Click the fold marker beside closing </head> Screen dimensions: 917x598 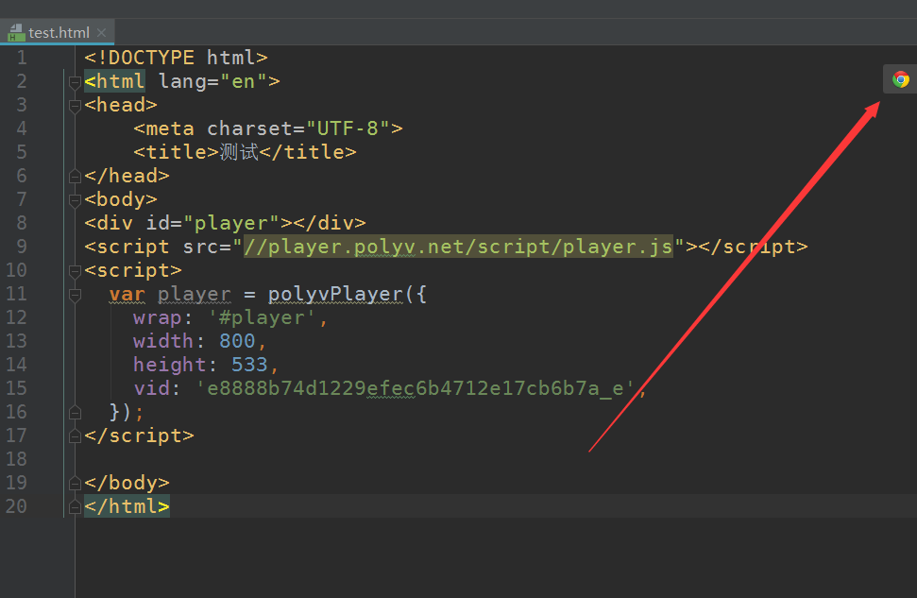75,176
